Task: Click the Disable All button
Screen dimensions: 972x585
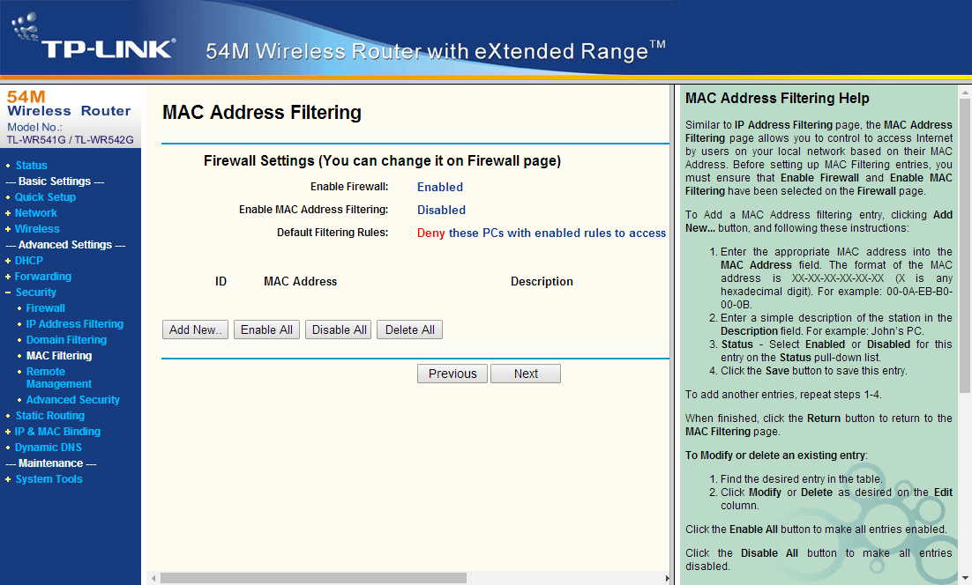Action: pyautogui.click(x=339, y=330)
